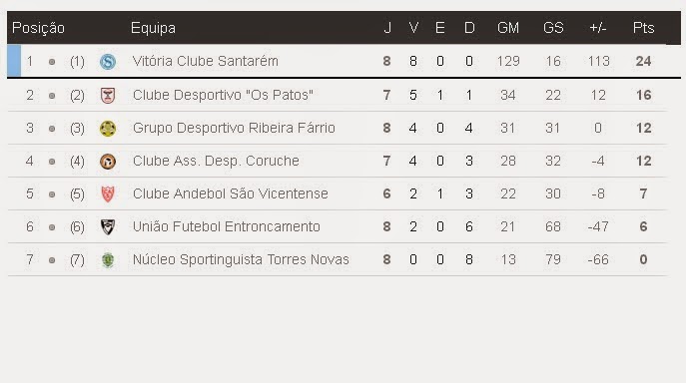Click the blue highlight marker on the first row
The width and height of the screenshot is (686, 383).
pos(14,60)
